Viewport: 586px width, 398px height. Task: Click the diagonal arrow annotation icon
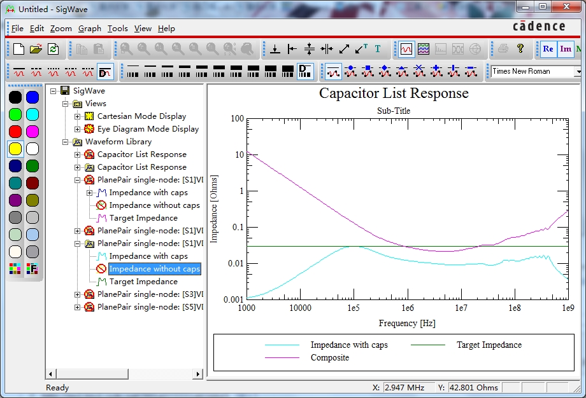click(344, 49)
